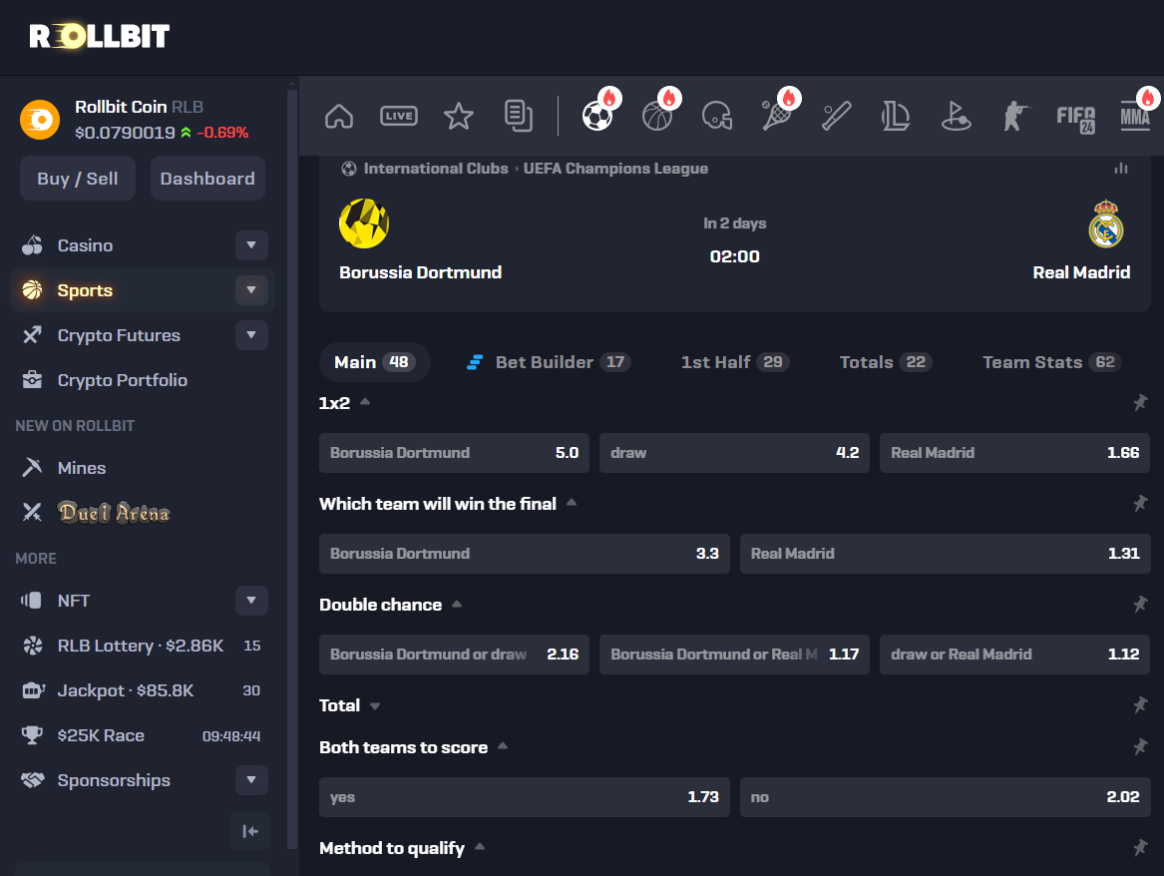Pin the Method to qualify market
The width and height of the screenshot is (1164, 876).
point(1140,848)
